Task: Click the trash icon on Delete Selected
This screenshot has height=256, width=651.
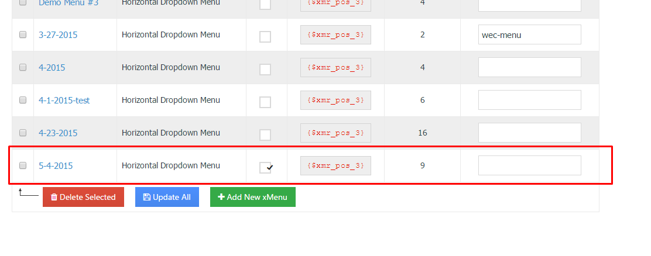Action: 54,197
